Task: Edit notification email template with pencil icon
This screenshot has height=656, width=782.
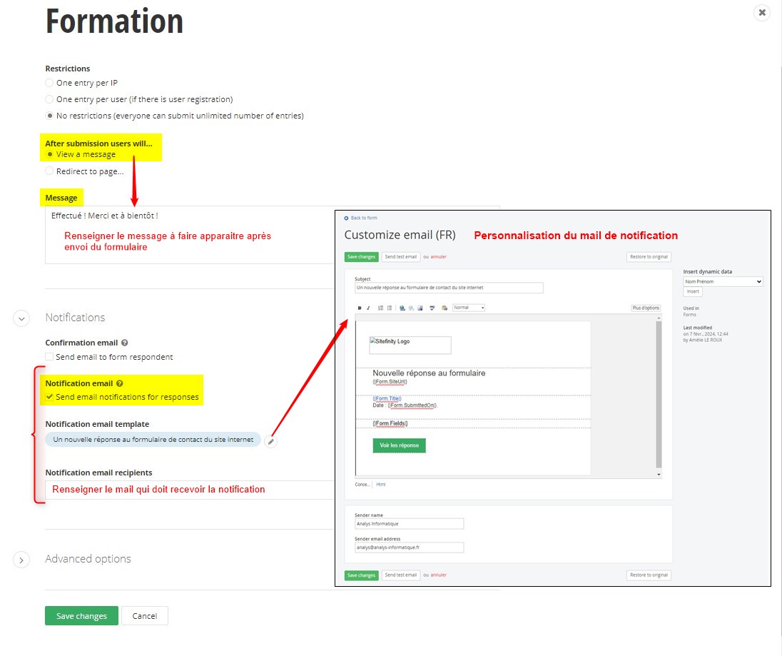Action: tap(270, 441)
